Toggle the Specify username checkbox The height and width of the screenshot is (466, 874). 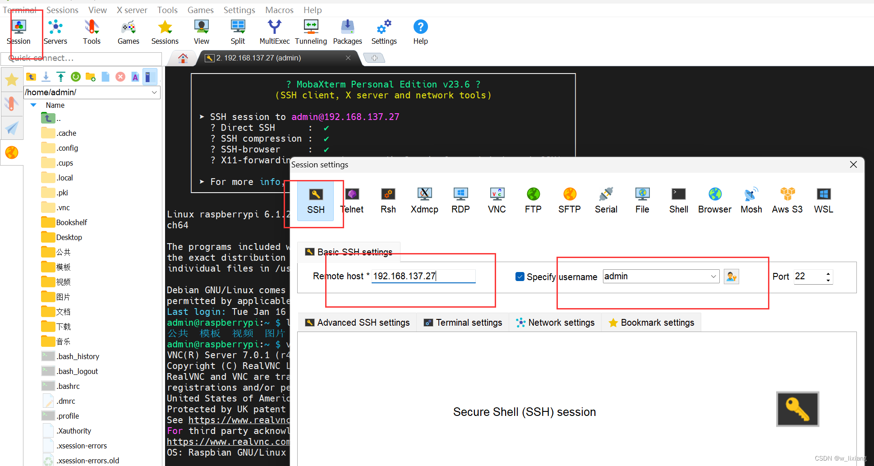(x=520, y=277)
